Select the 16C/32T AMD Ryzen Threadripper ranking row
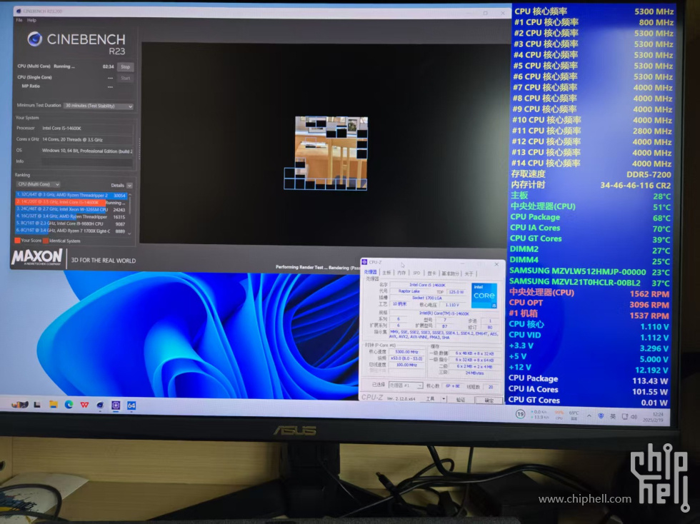The image size is (700, 524). (x=71, y=216)
